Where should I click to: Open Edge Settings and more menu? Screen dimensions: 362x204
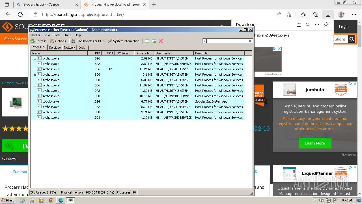354,14
